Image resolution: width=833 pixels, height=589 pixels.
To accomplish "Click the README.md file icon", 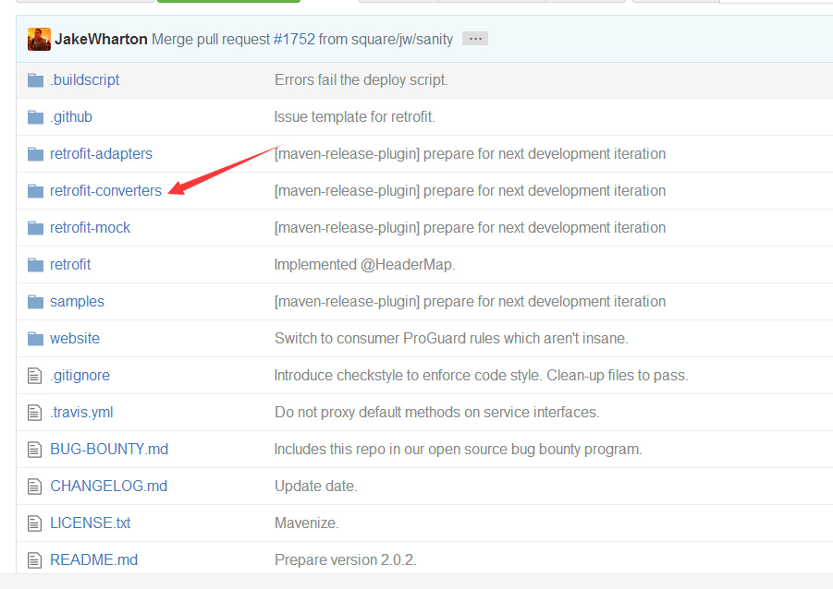I will coord(34,559).
